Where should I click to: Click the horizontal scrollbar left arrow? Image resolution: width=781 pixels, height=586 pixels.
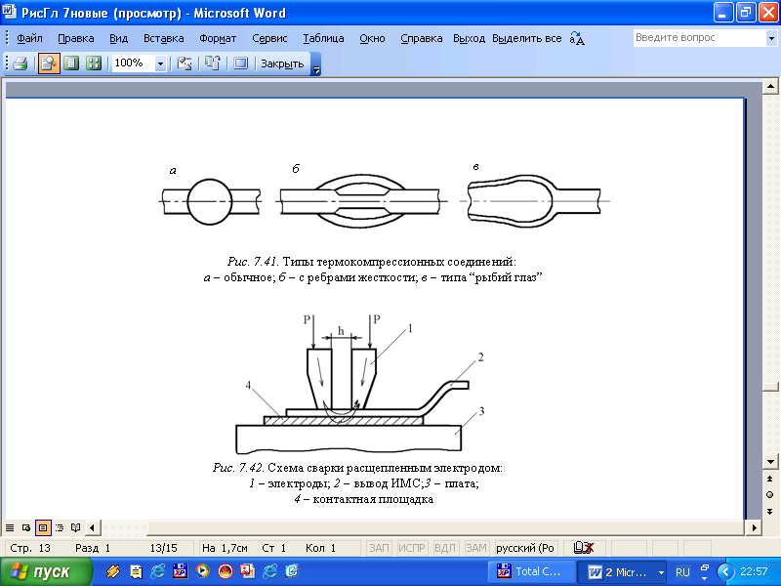pyautogui.click(x=92, y=527)
